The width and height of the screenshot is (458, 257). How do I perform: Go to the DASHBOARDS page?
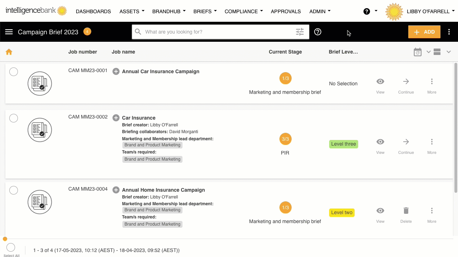tap(93, 11)
